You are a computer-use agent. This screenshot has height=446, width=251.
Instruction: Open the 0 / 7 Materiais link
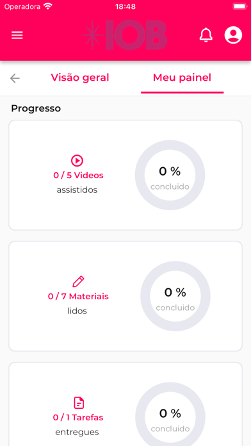point(78,297)
